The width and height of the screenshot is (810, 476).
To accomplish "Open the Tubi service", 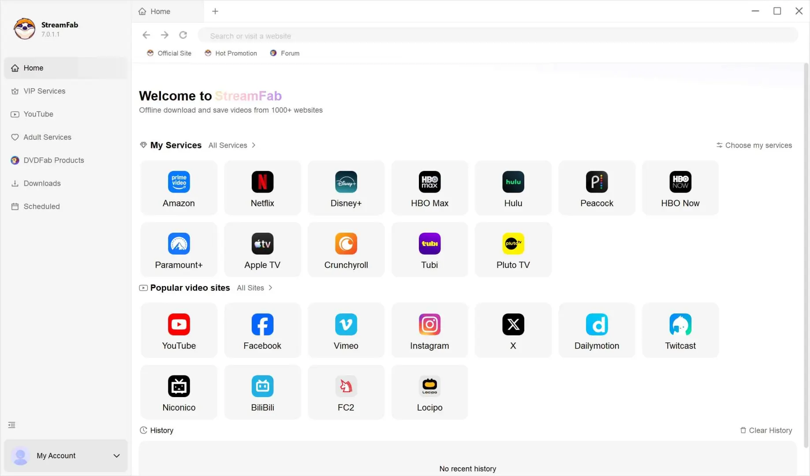I will [429, 250].
